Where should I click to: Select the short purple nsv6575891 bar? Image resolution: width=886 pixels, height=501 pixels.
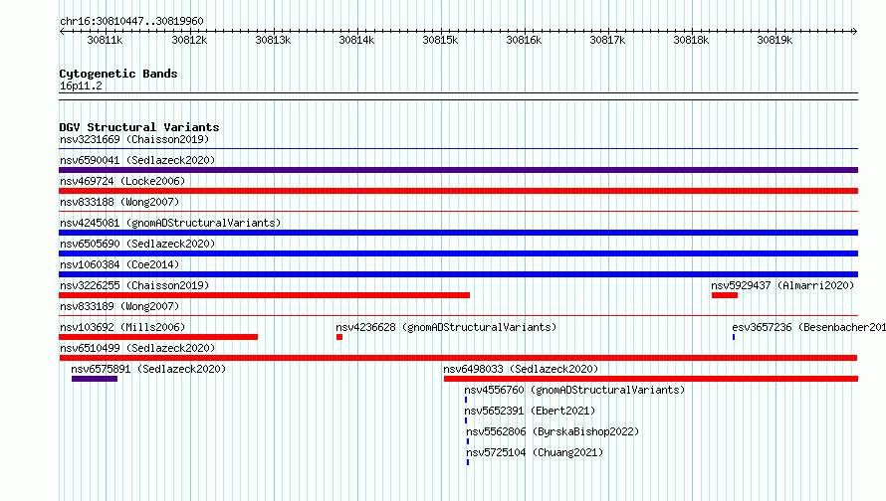pyautogui.click(x=95, y=379)
